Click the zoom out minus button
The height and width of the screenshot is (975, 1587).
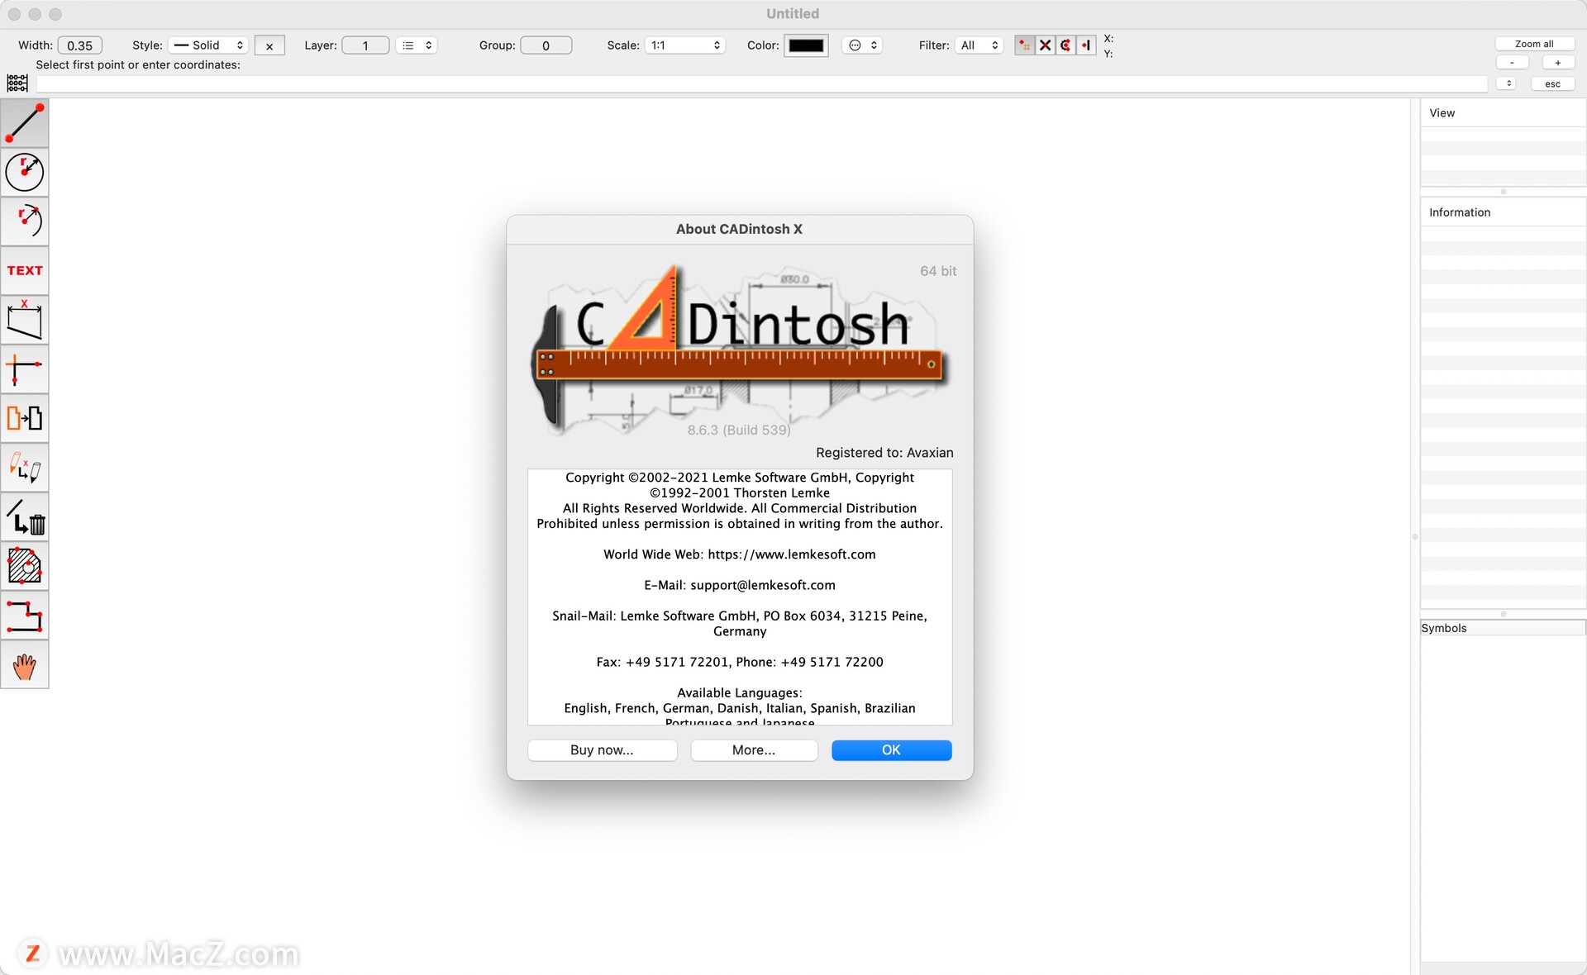coord(1512,63)
